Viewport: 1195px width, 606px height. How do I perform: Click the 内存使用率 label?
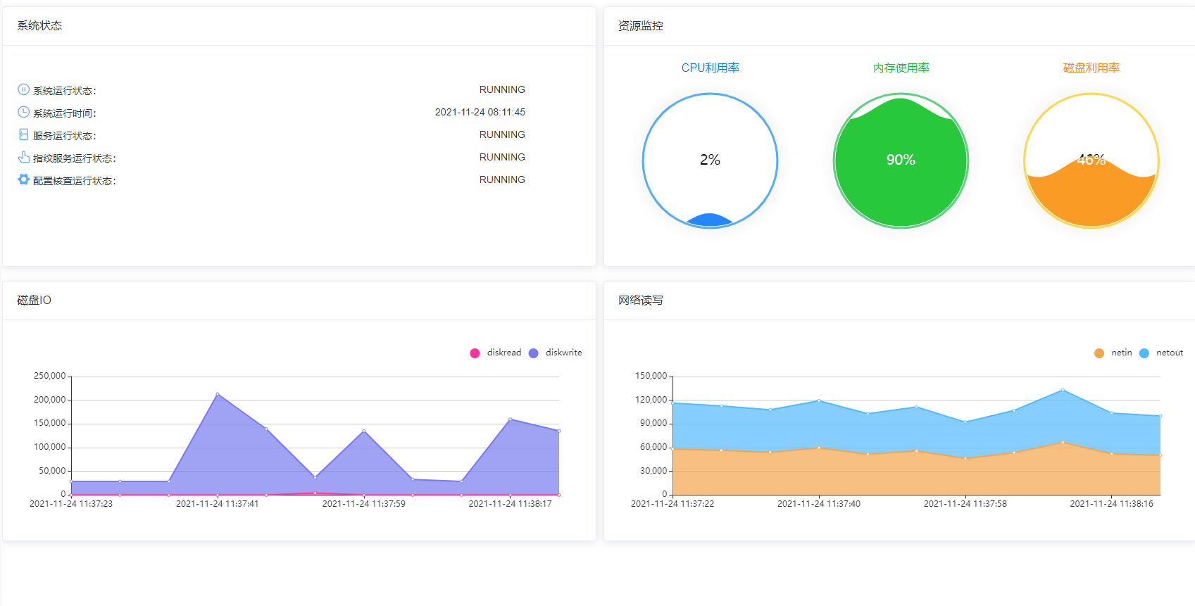click(901, 68)
